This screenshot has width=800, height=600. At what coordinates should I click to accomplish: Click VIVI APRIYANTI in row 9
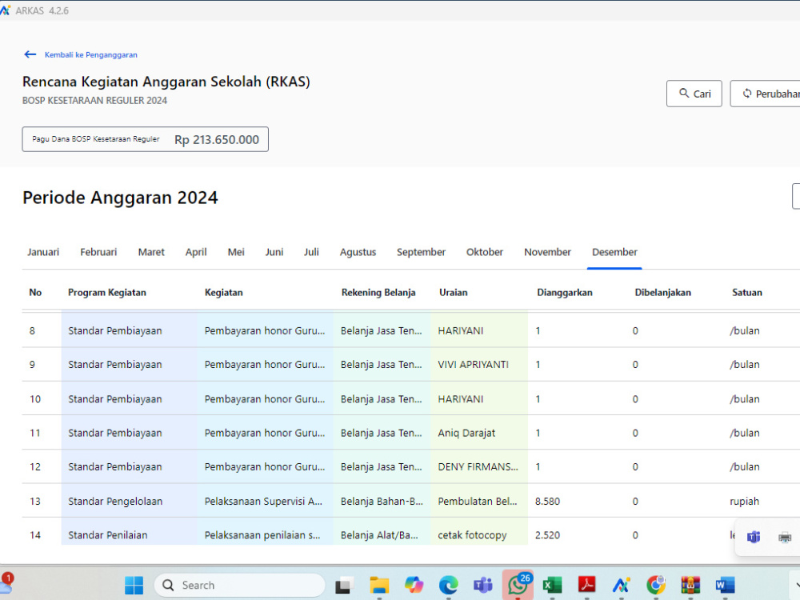(x=473, y=364)
